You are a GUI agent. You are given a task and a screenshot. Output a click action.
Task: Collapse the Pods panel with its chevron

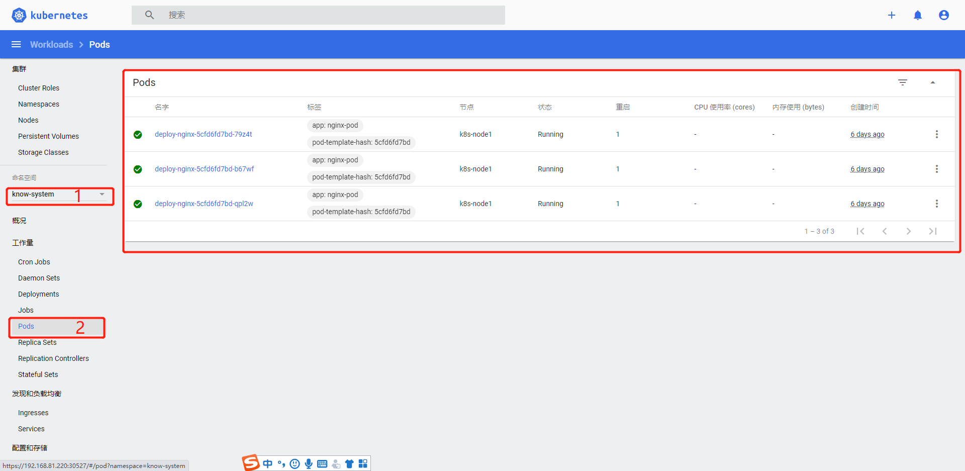point(934,82)
